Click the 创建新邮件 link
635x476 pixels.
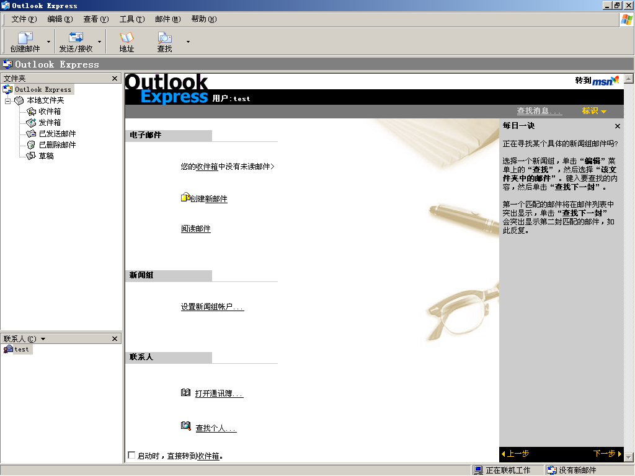(209, 199)
